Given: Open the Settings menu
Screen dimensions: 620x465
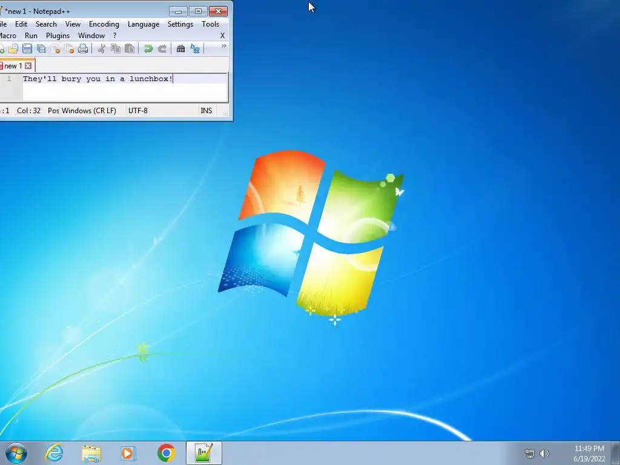Looking at the screenshot, I should (180, 24).
